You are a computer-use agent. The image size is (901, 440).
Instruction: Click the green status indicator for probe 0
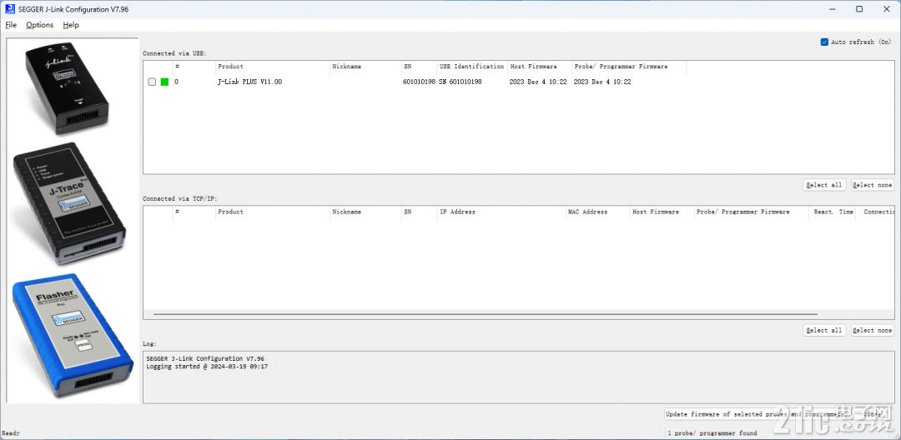(164, 82)
